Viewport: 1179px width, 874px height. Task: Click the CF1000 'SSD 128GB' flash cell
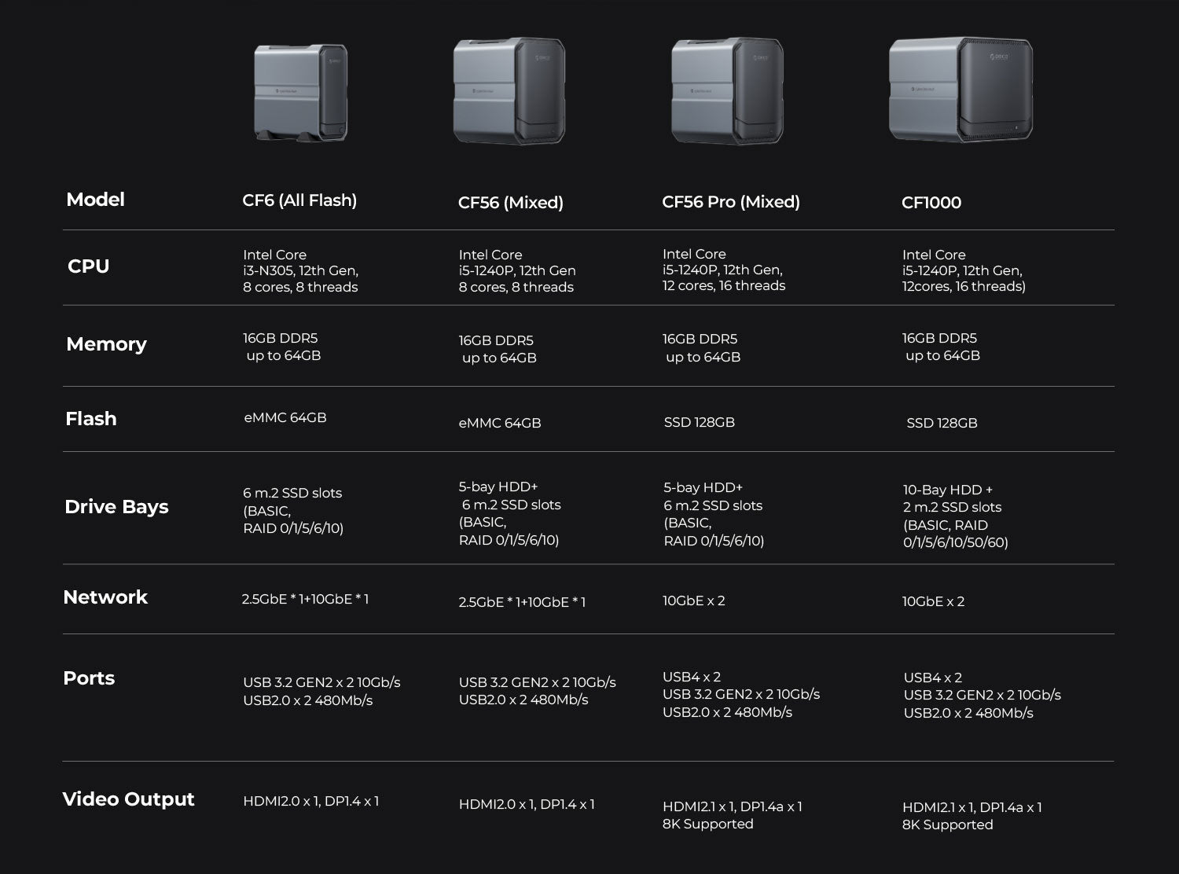pyautogui.click(x=942, y=424)
